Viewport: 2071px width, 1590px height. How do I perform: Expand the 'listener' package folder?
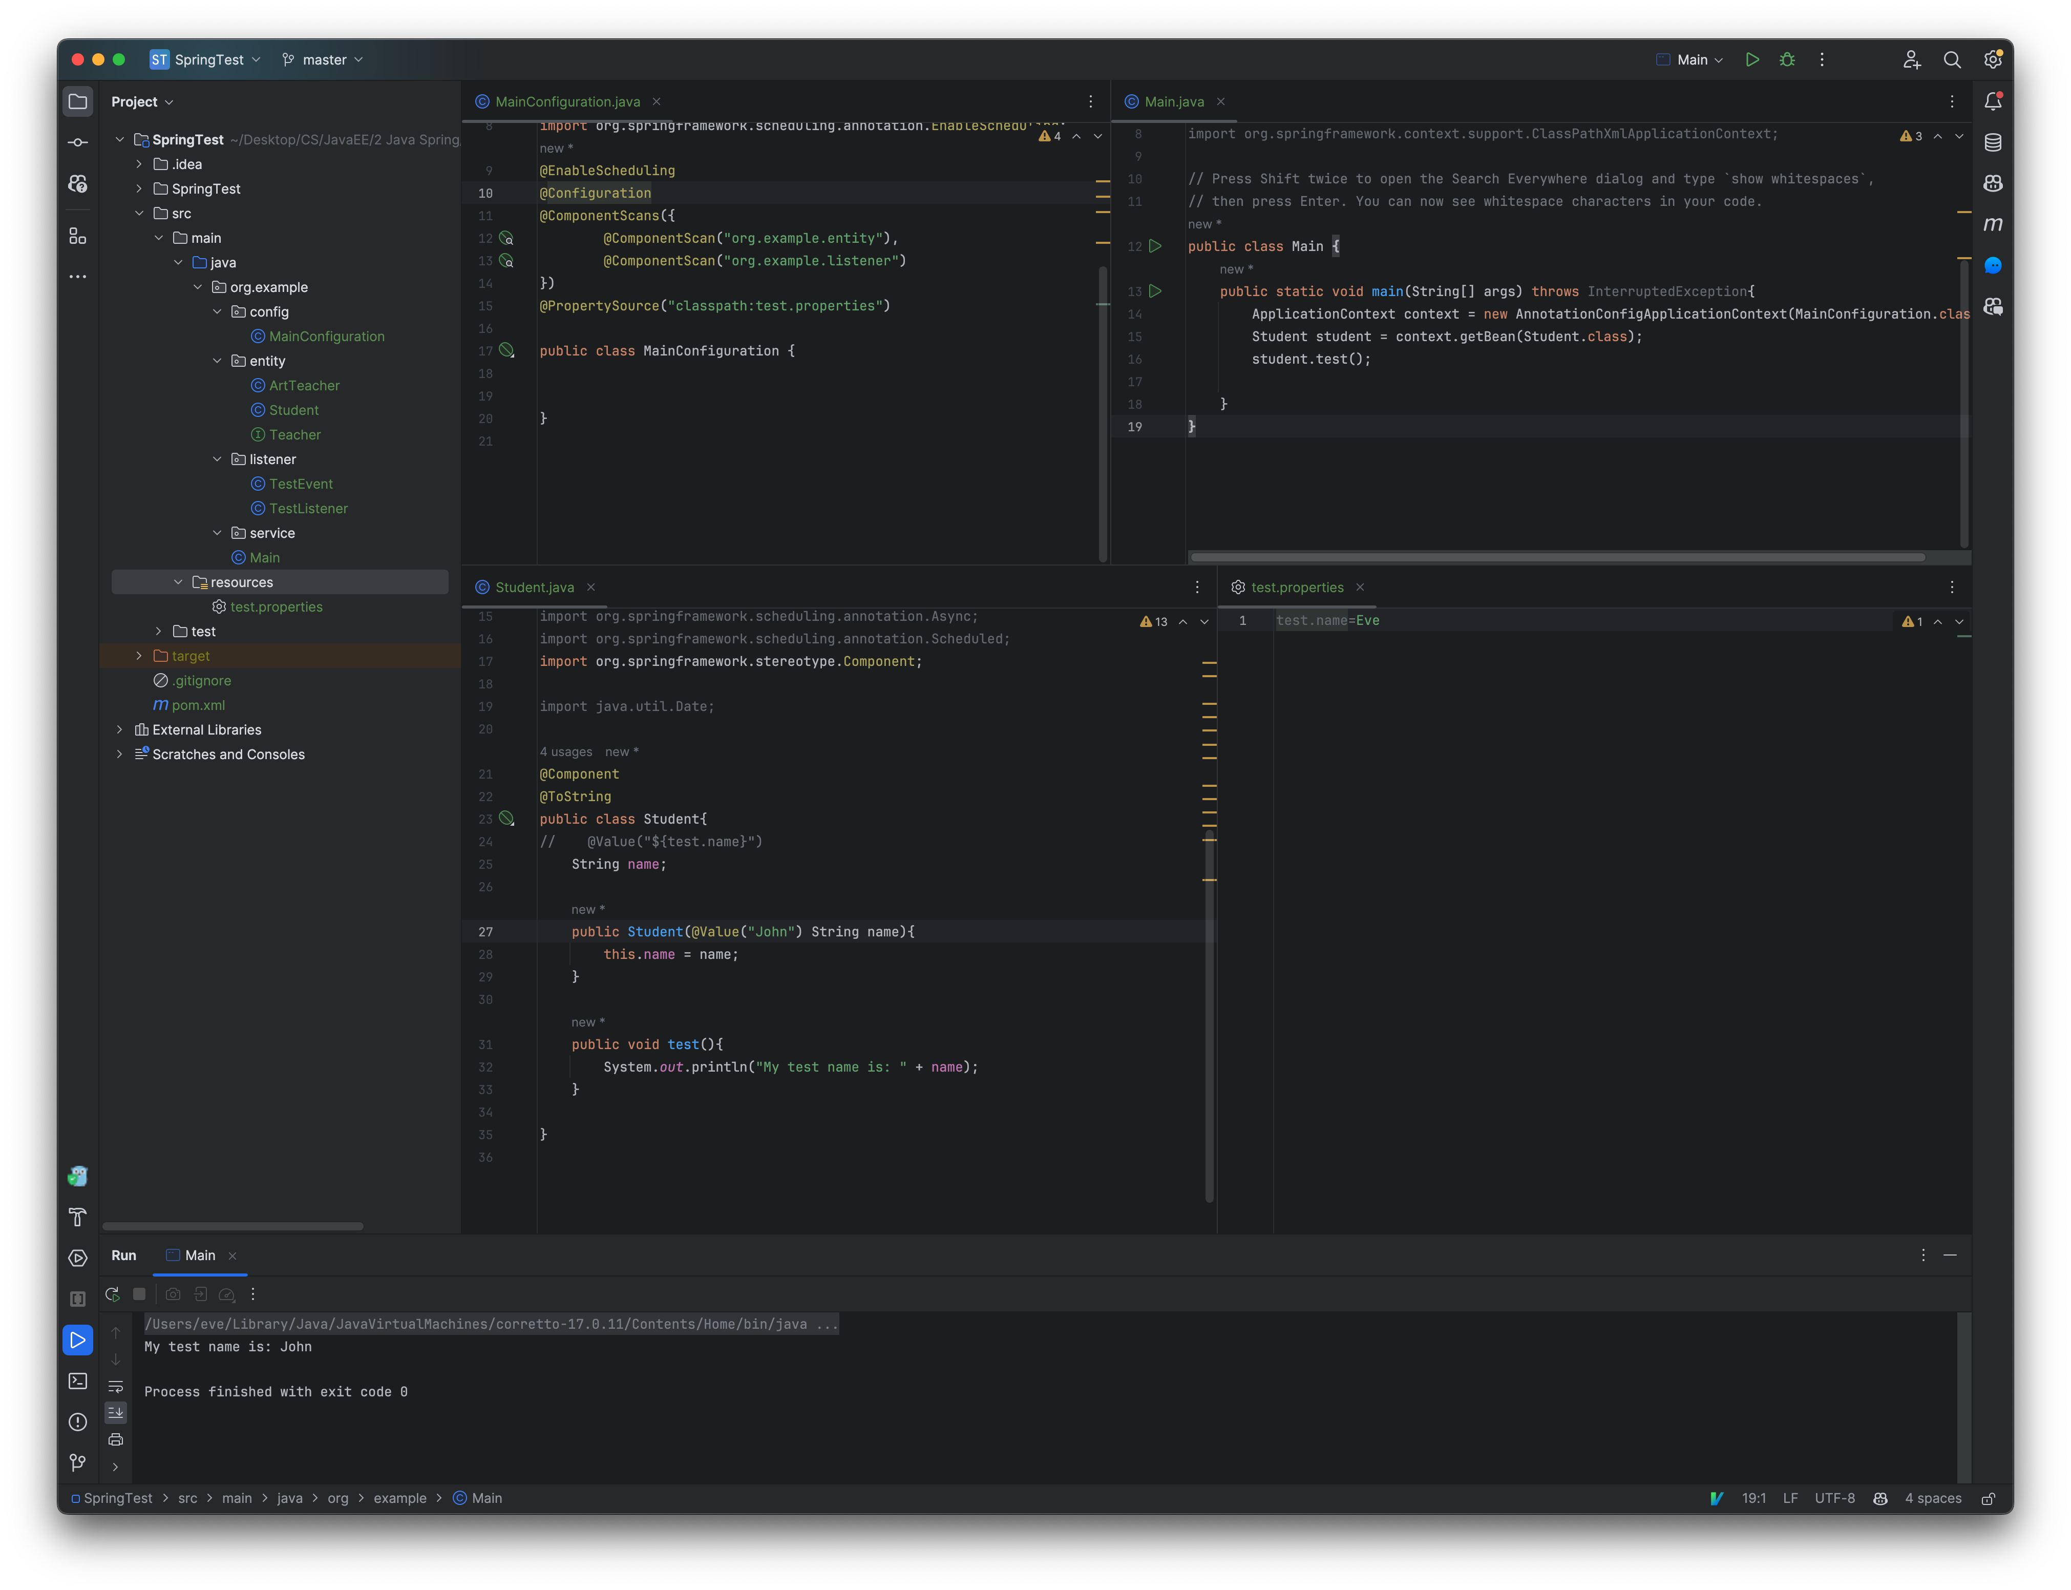217,457
